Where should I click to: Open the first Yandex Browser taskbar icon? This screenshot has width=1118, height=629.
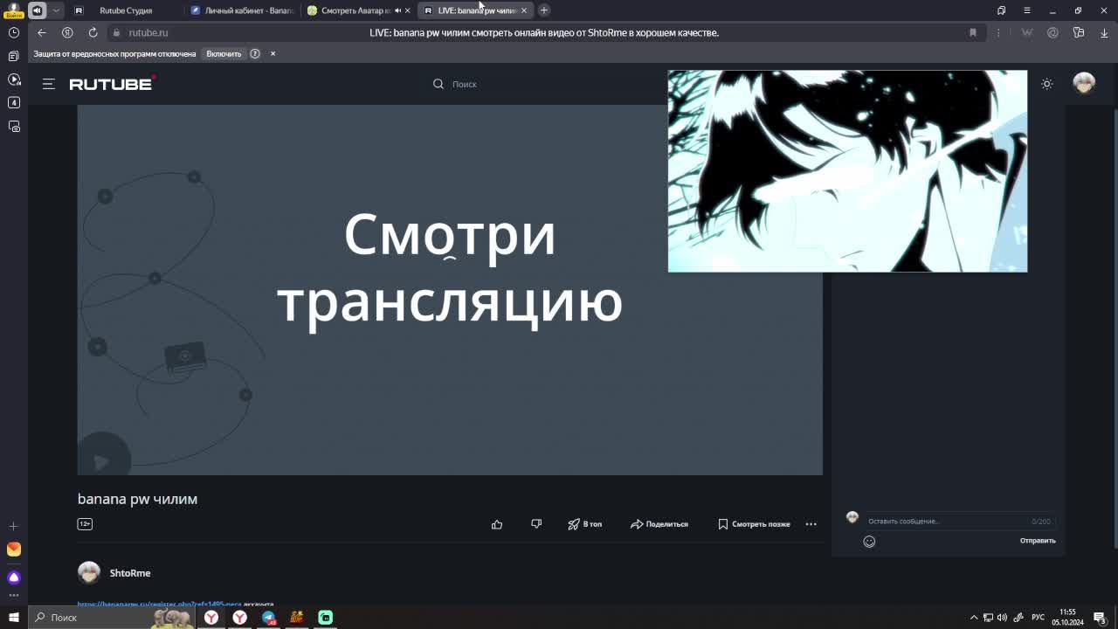(211, 618)
